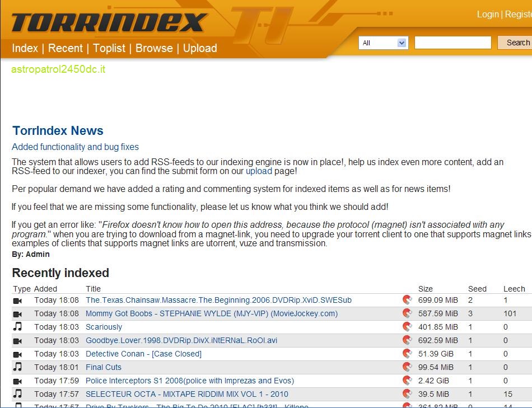
Task: Click the 99.54 MiB size value
Action: click(x=436, y=367)
